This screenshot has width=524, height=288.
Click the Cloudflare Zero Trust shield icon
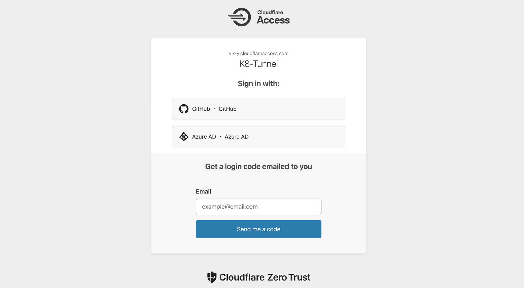[212, 277]
